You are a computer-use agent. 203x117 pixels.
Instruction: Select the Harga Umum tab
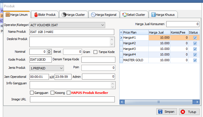tap(17, 15)
